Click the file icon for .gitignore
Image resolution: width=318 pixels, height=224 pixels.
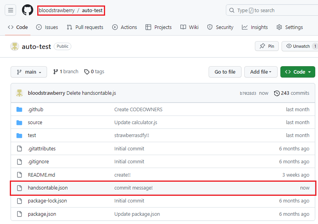click(x=20, y=162)
